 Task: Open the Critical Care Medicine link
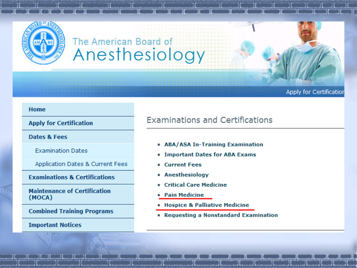(196, 185)
